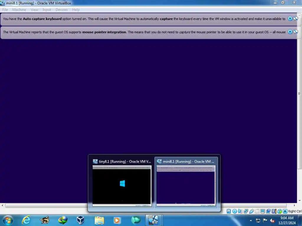Open Windows Media Player from taskbar

[117, 220]
